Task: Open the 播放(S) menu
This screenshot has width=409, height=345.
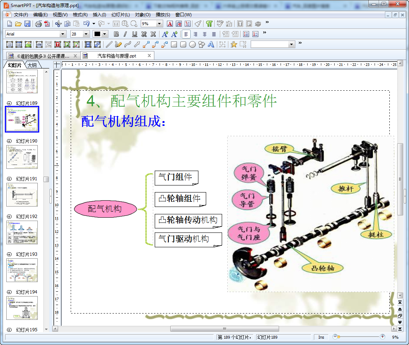Action: coord(163,15)
